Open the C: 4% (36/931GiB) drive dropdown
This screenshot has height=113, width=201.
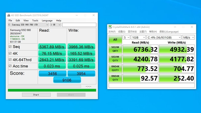tap(164, 37)
